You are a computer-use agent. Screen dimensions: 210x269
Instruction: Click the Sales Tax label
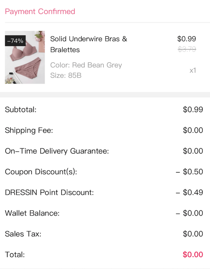tap(23, 234)
